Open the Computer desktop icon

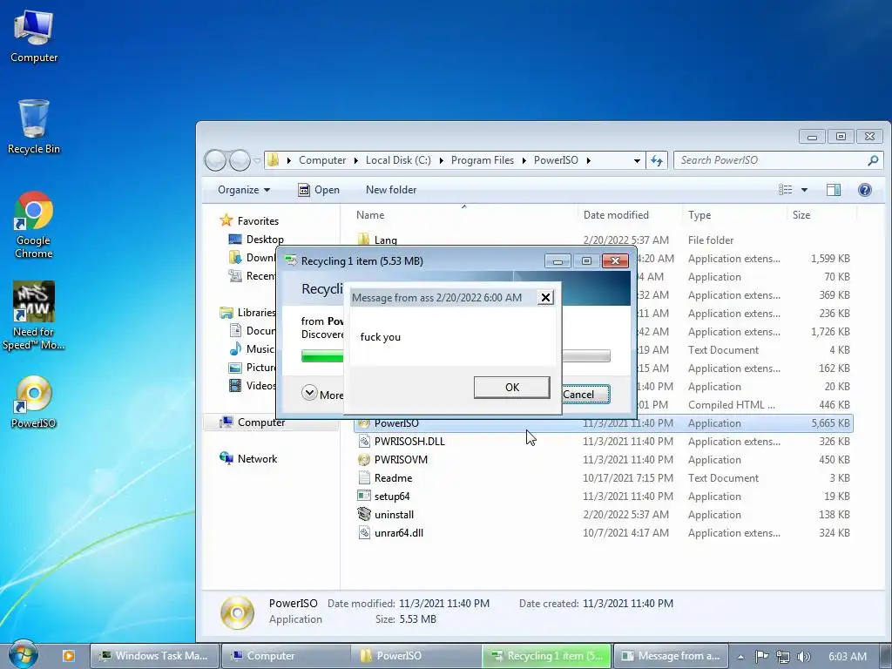[34, 37]
